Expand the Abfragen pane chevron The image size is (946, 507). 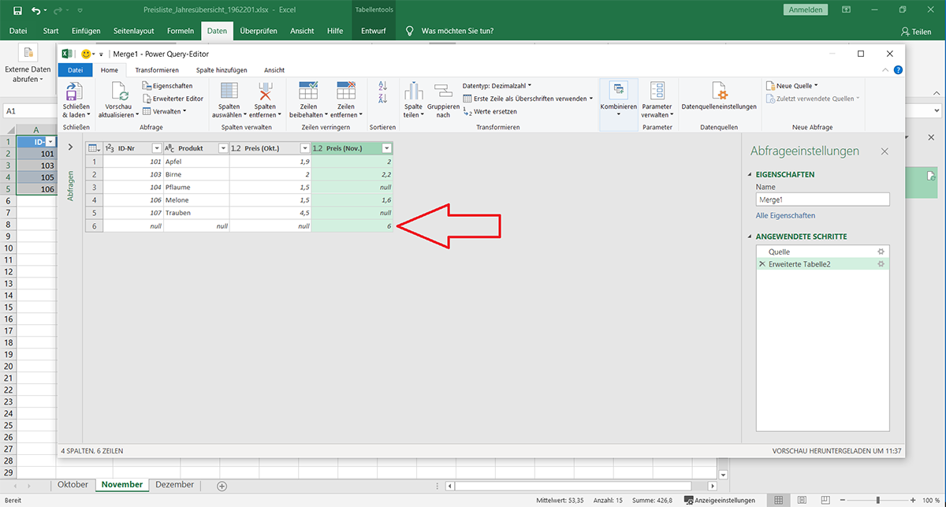pyautogui.click(x=71, y=147)
